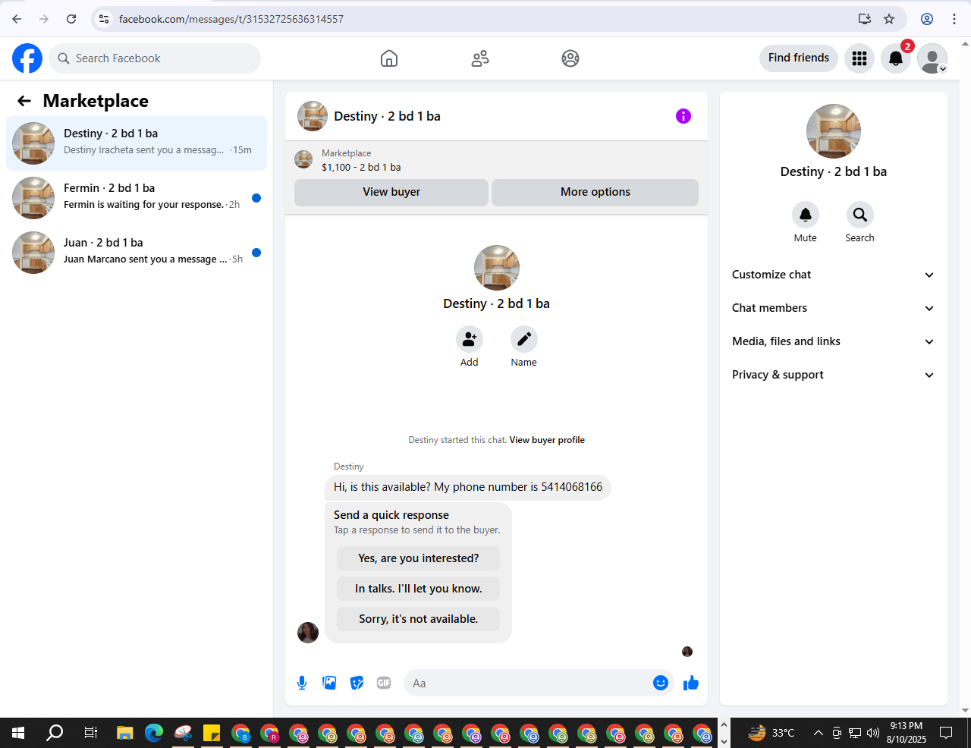The image size is (971, 748).
Task: Click the Find friends button
Action: 799,58
